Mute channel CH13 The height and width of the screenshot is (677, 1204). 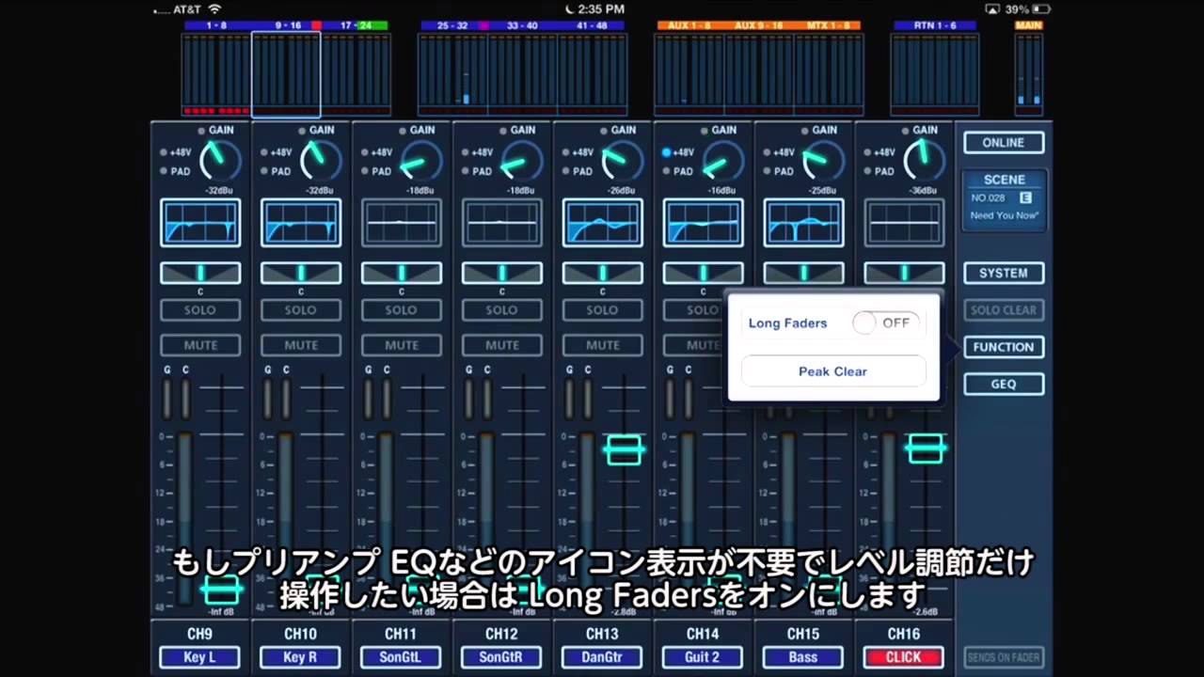(x=603, y=345)
